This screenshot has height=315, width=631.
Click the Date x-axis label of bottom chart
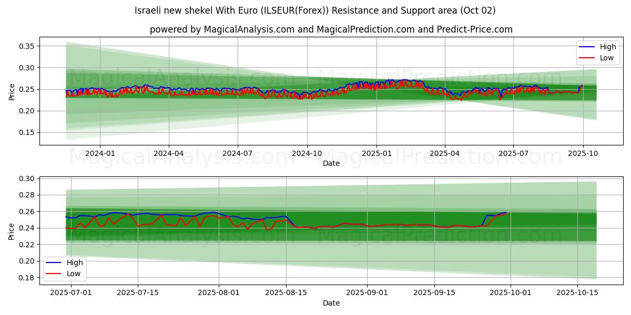pos(331,303)
